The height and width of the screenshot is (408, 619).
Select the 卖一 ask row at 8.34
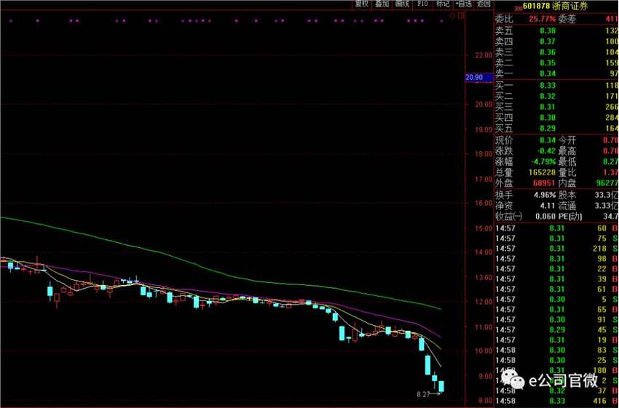click(556, 73)
